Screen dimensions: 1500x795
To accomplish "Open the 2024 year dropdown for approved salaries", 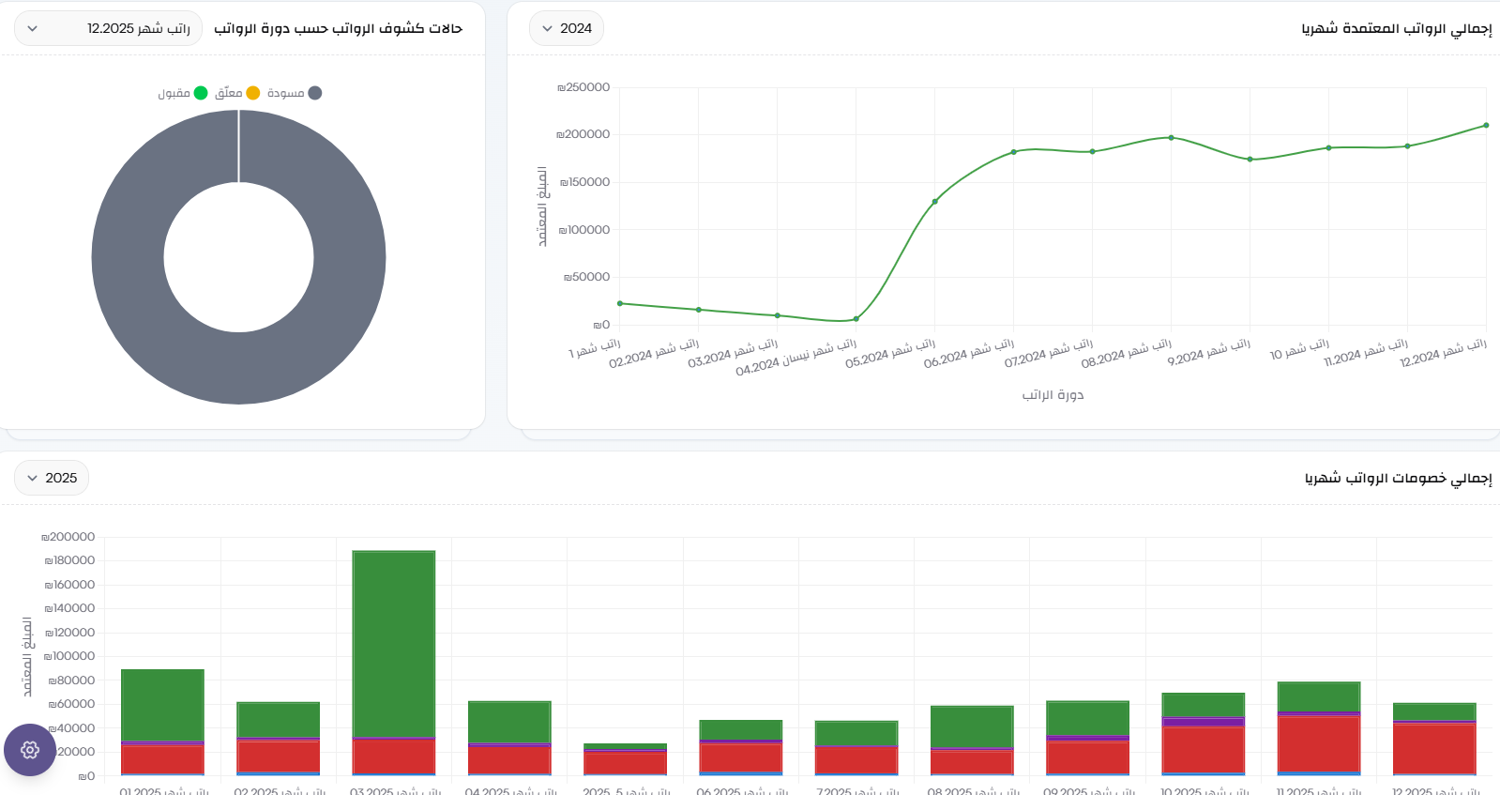I will point(567,29).
